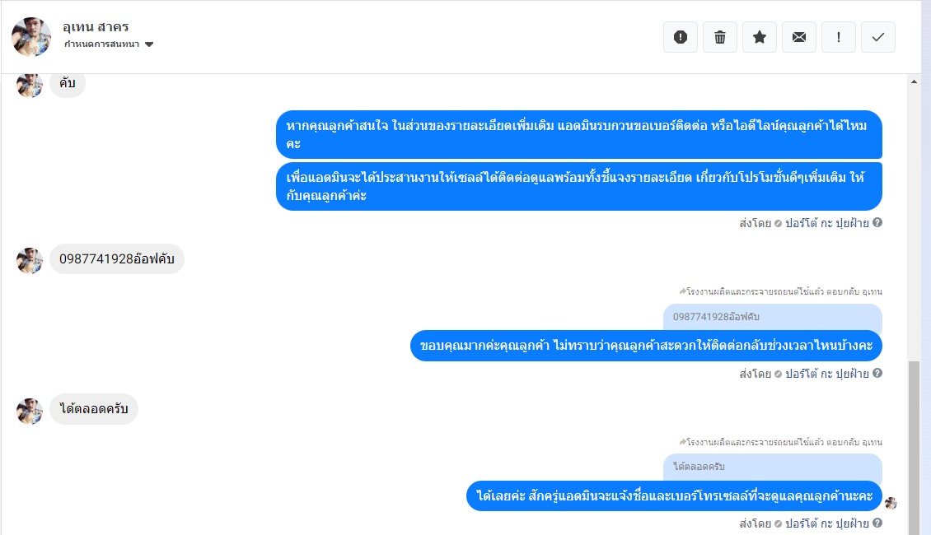Click scrollbar up arrow in chat
931x535 pixels.
[x=914, y=82]
